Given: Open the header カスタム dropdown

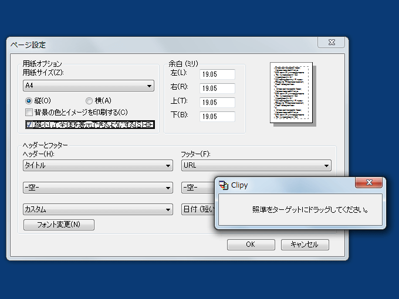Looking at the screenshot, I should [x=98, y=209].
